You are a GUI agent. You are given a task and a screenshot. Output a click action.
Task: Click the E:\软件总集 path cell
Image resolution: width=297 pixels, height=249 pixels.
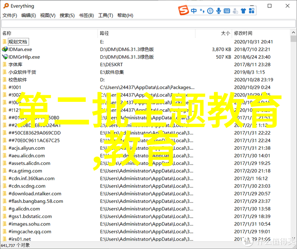click(112, 72)
